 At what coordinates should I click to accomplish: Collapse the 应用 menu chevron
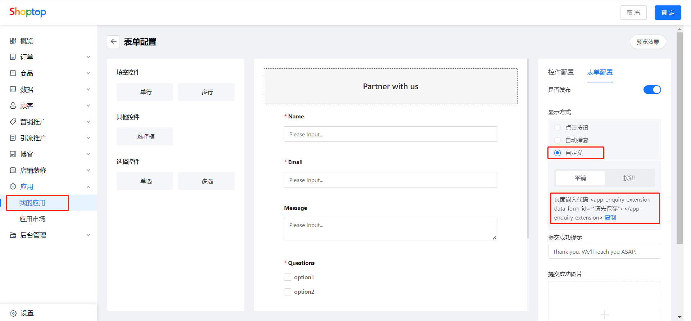click(x=88, y=186)
